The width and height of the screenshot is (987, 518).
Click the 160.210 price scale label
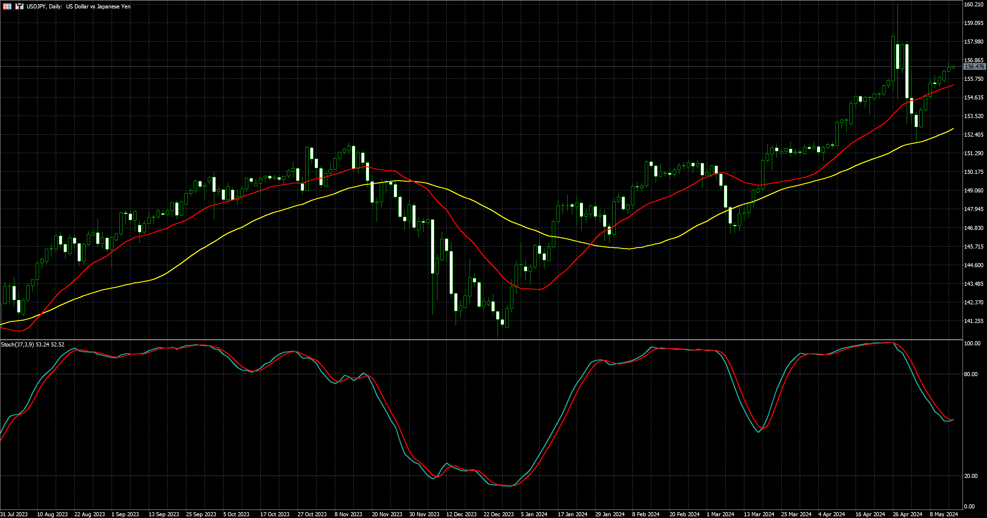974,5
